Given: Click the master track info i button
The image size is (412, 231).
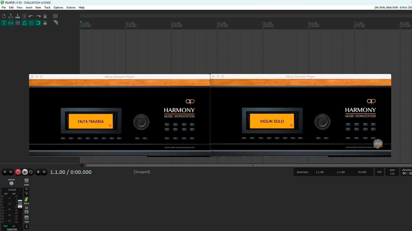Looking at the screenshot, I should [27, 226].
